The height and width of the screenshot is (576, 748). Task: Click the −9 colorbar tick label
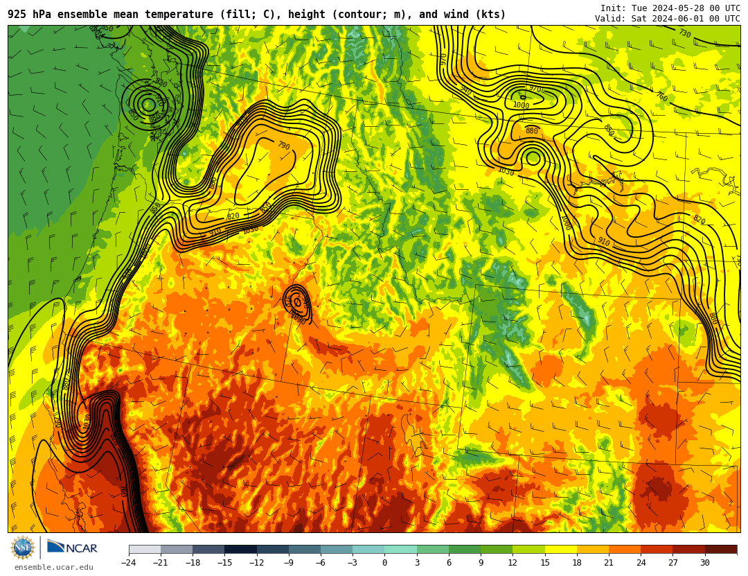click(x=289, y=563)
